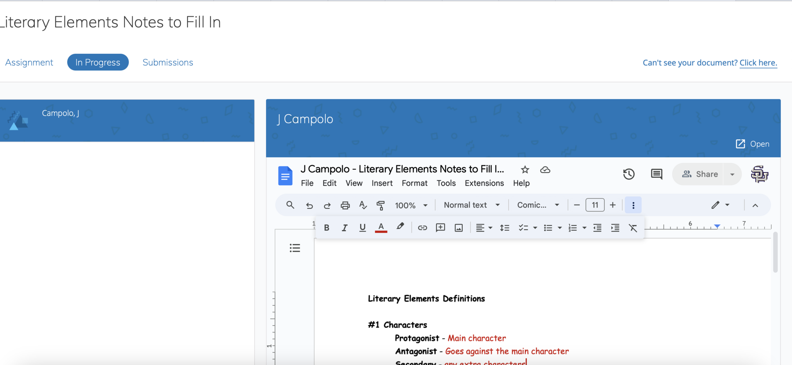Insert a link using the link icon
792x365 pixels.
click(x=422, y=228)
